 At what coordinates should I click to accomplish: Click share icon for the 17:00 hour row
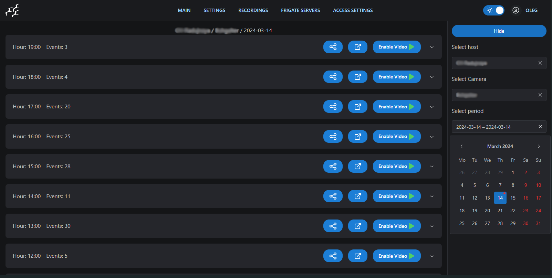click(333, 107)
